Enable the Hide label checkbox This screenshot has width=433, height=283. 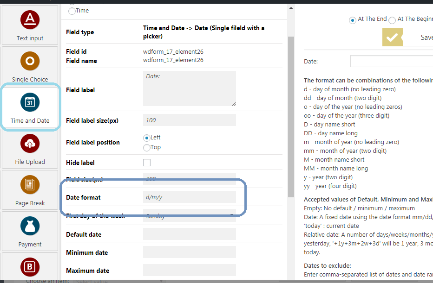pos(147,163)
